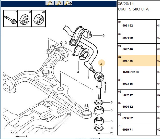Image resolution: width=160 pixels, height=139 pixels.
Task: Select row index 70 in parts table
Action: pos(120,126)
